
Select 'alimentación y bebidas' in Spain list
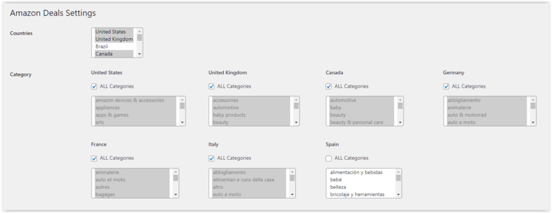(x=361, y=172)
